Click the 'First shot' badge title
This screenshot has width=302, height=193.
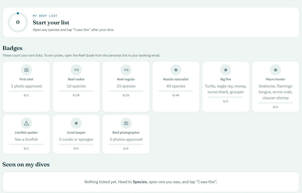click(26, 79)
